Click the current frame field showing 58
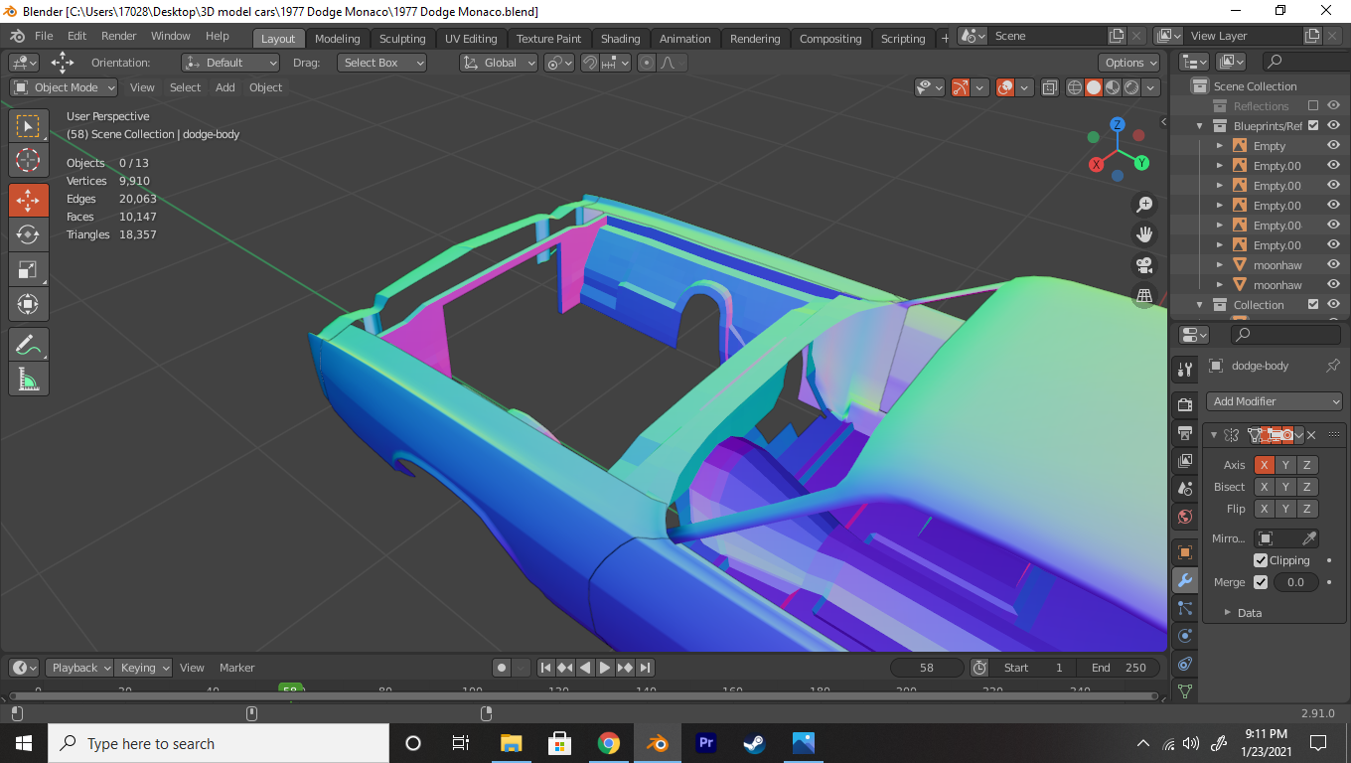1351x763 pixels. (927, 668)
